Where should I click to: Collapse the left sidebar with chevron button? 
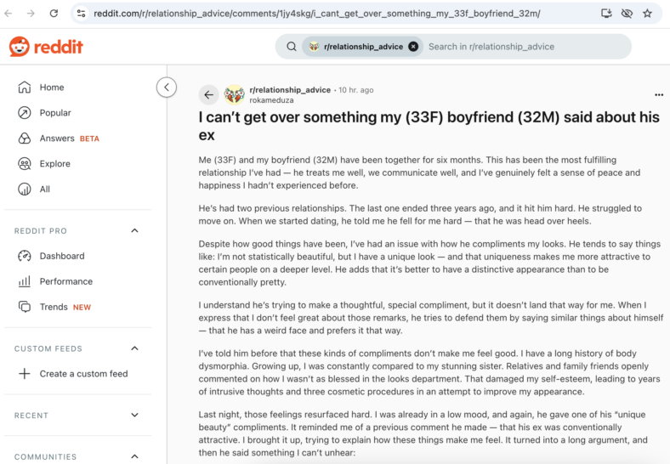click(167, 88)
